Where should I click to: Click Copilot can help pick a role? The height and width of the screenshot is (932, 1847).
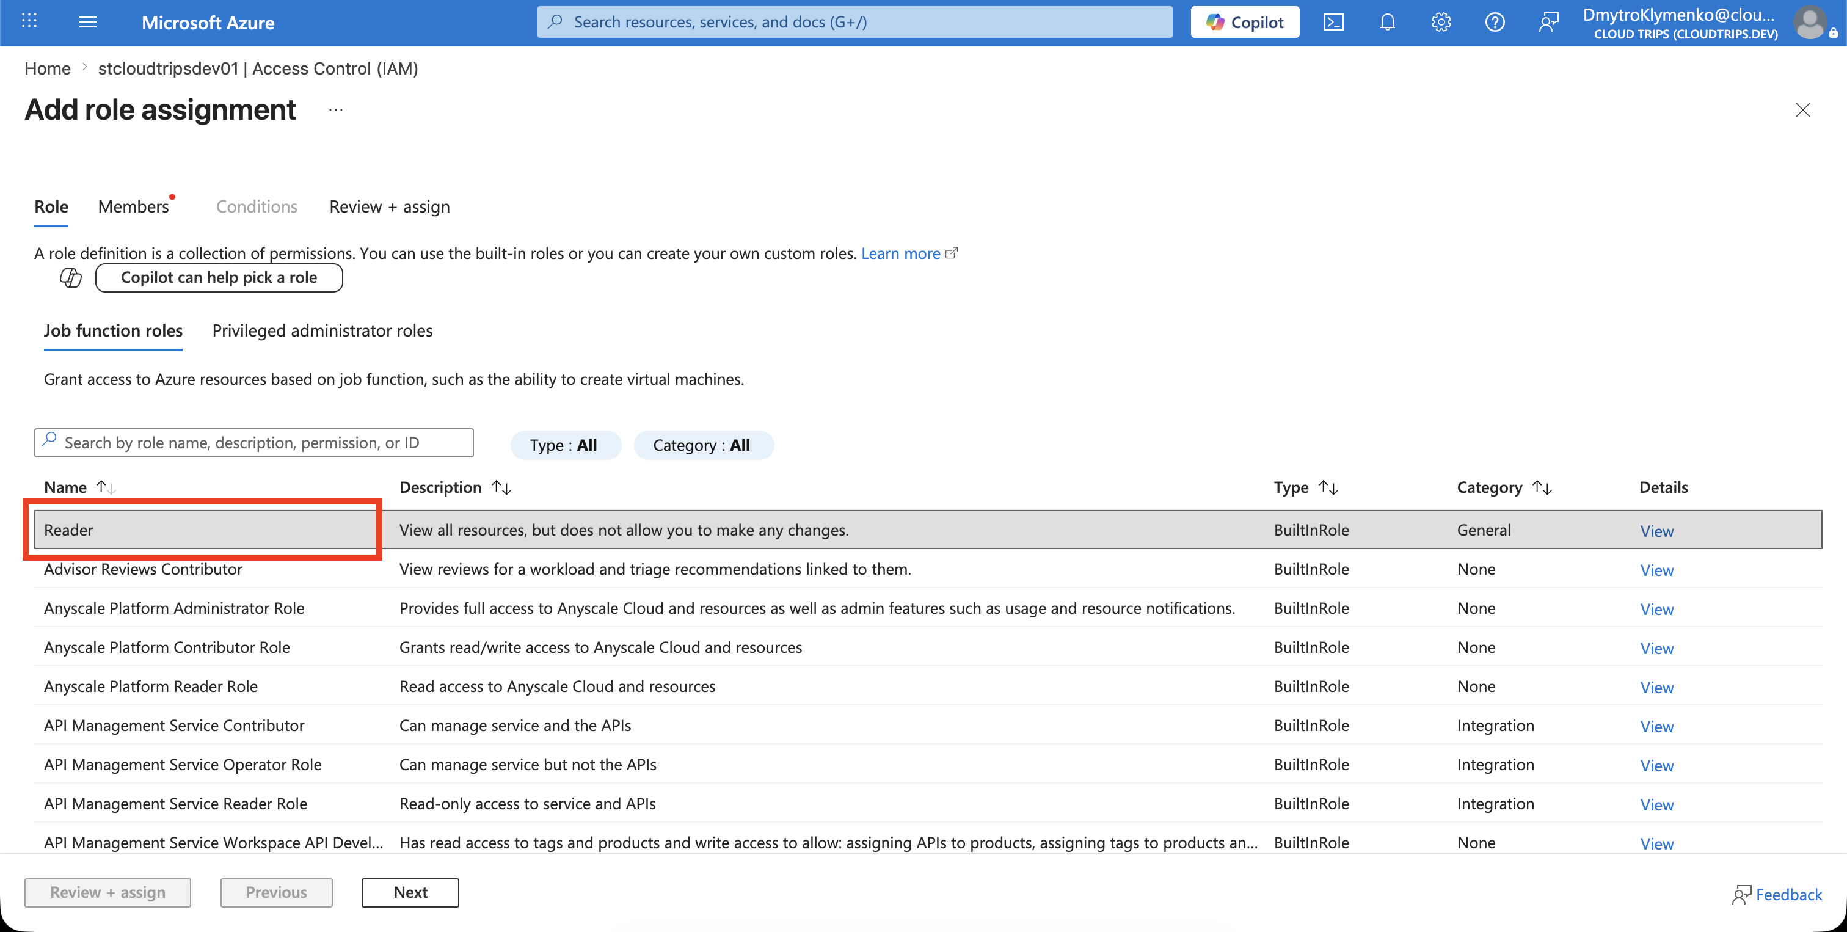[x=219, y=277]
